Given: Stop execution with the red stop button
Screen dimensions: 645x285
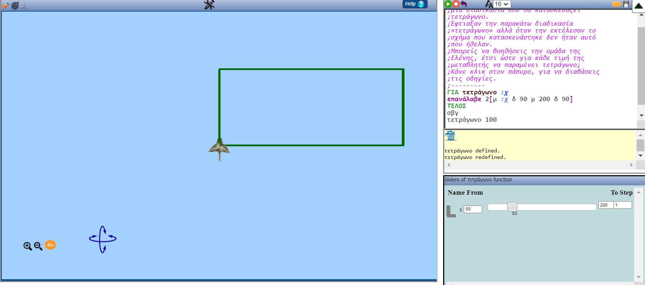Looking at the screenshot, I should [x=456, y=4].
